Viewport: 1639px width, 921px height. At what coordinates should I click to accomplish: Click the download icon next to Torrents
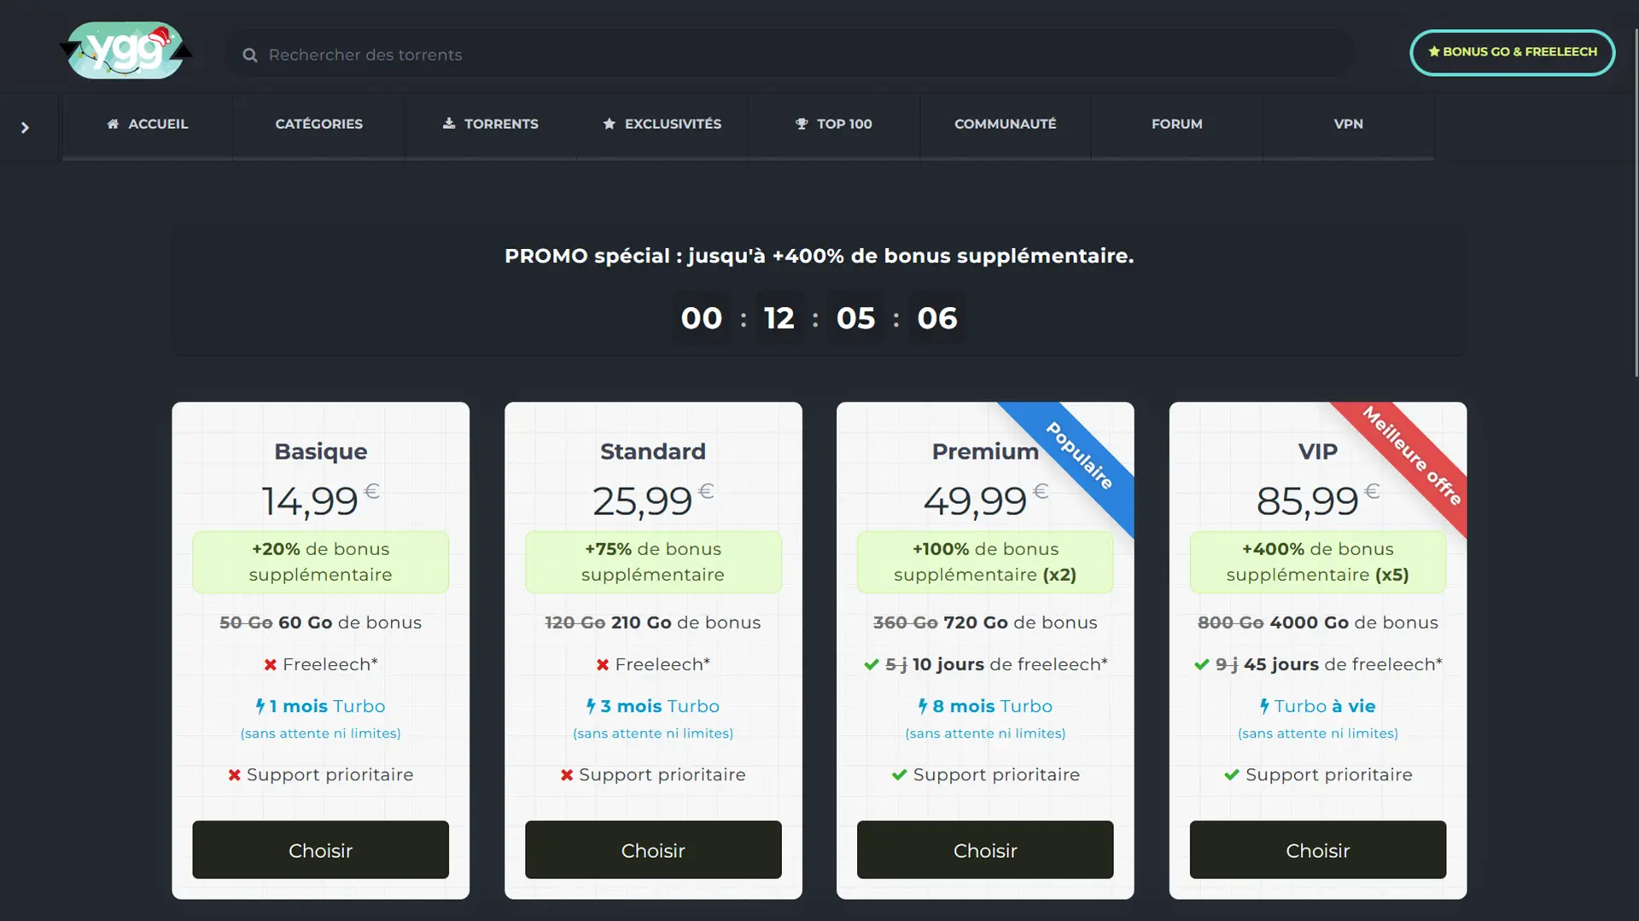449,124
